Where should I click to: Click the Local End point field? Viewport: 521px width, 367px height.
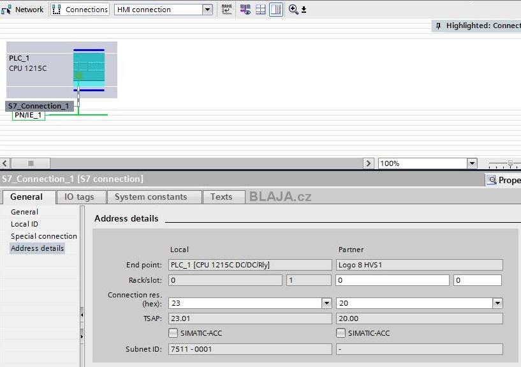click(250, 265)
